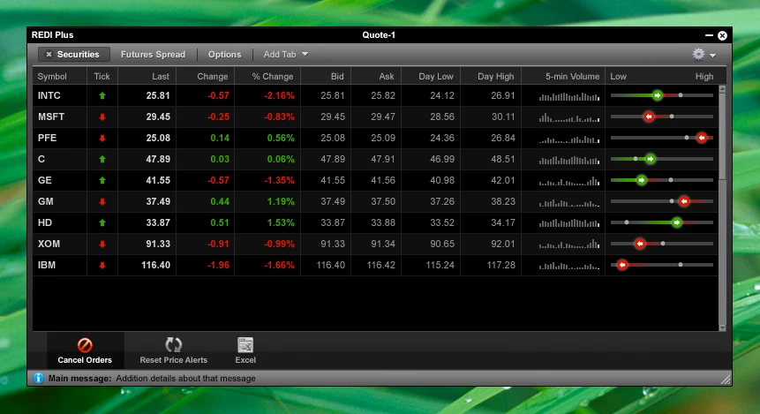Click IBM last price 116.40
The width and height of the screenshot is (760, 414).
(155, 265)
